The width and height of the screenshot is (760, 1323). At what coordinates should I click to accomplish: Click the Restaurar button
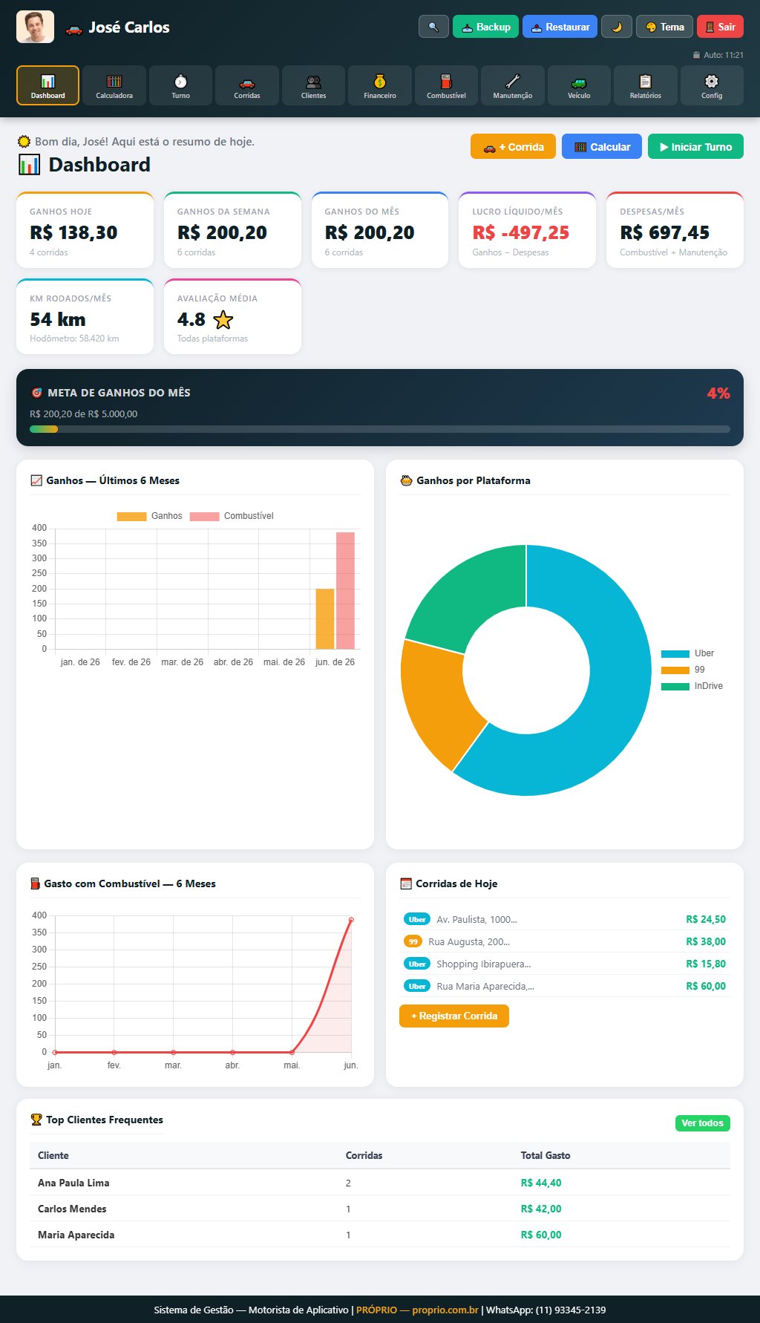click(x=560, y=27)
